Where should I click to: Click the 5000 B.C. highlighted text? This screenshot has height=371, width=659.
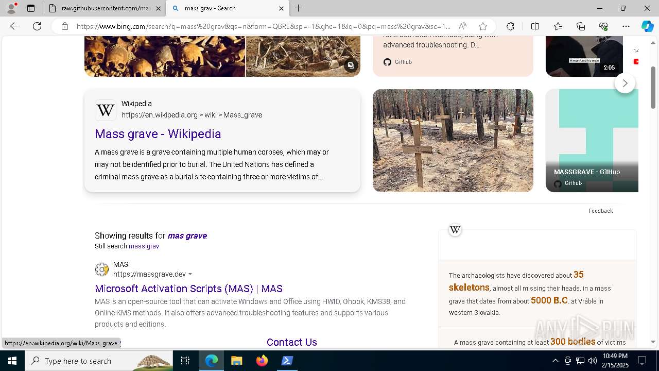[549, 300]
